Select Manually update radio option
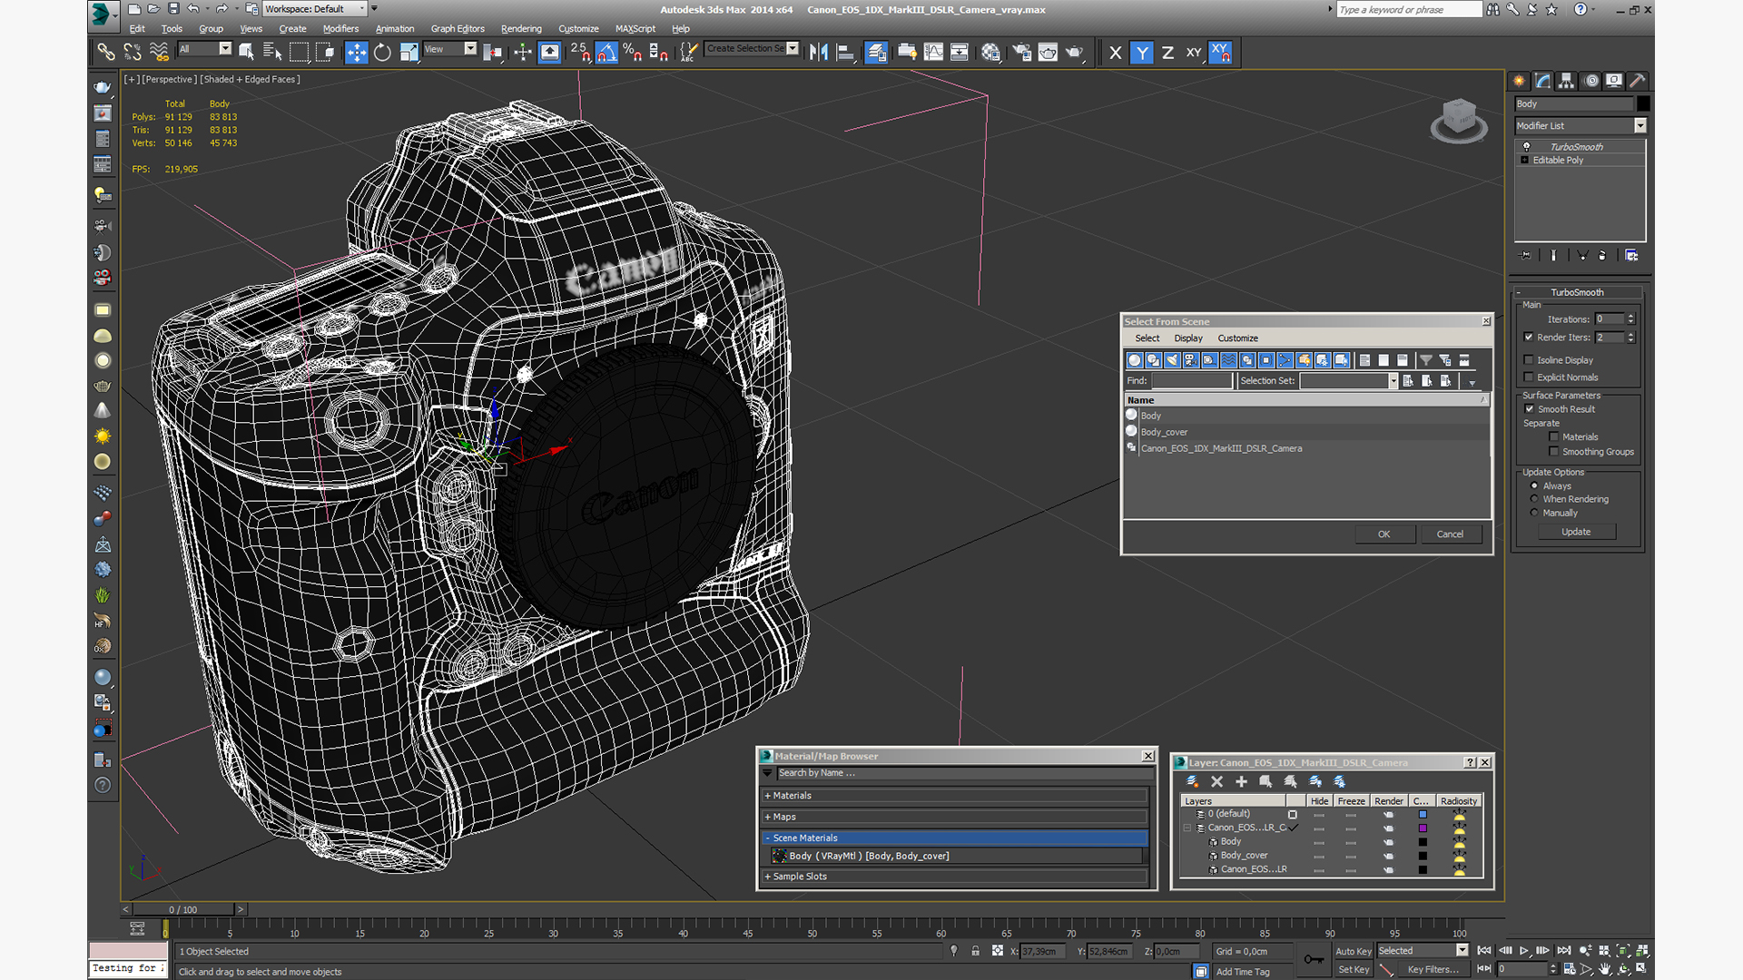 [1534, 513]
